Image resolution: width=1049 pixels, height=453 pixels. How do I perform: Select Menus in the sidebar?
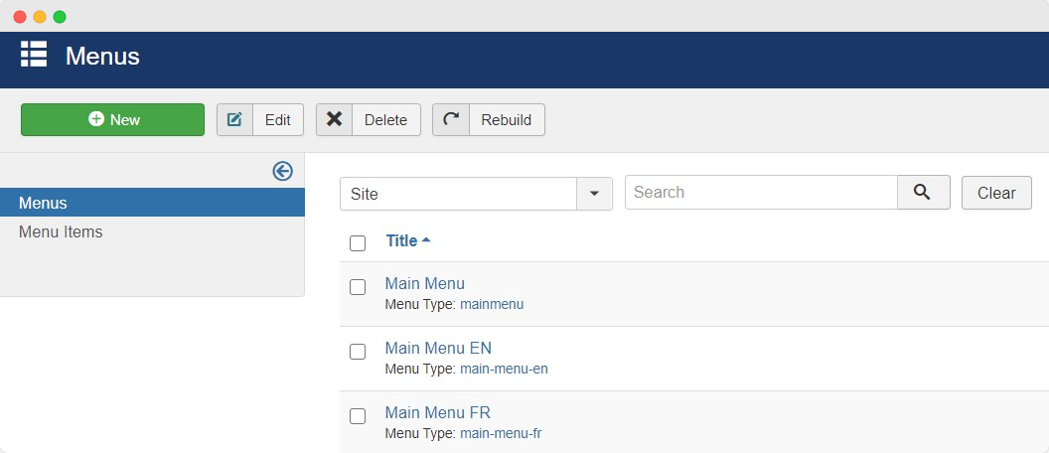tap(153, 202)
